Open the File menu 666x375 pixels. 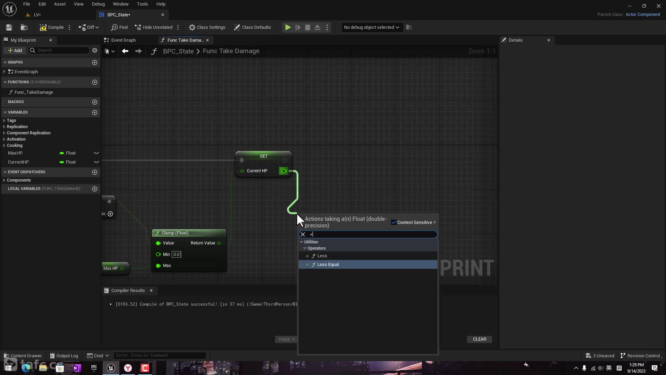(x=27, y=4)
